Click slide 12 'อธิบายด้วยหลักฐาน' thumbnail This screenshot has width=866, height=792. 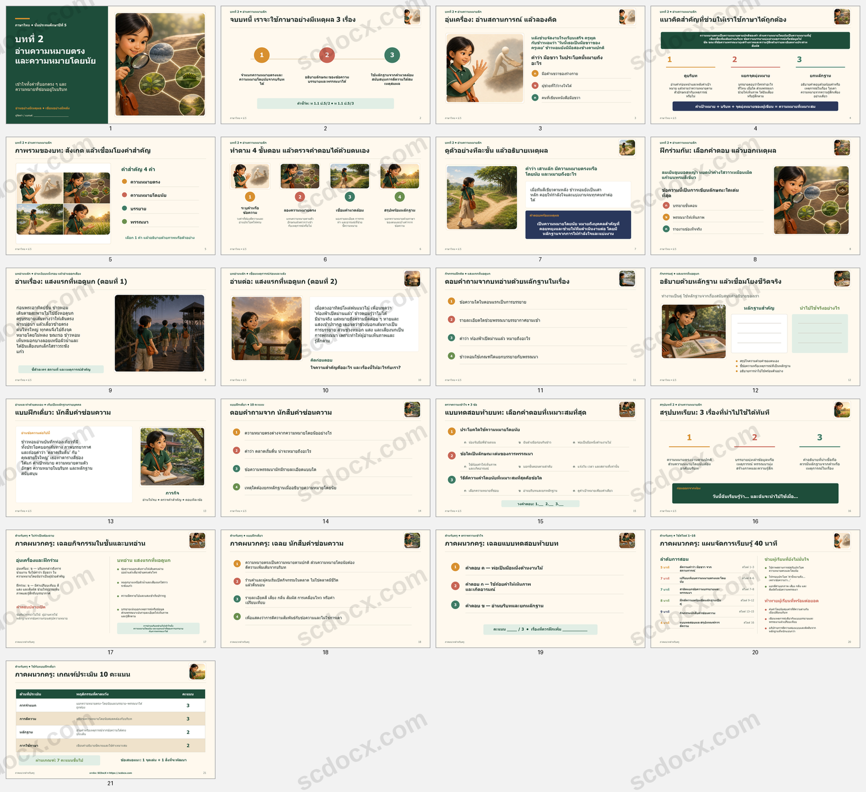click(755, 327)
